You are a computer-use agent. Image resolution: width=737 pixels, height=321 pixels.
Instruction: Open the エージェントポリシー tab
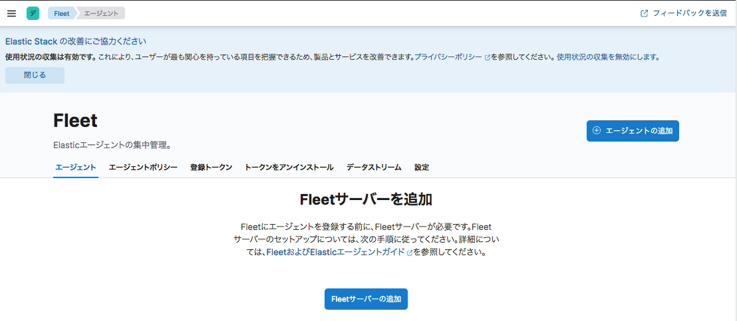(x=143, y=167)
